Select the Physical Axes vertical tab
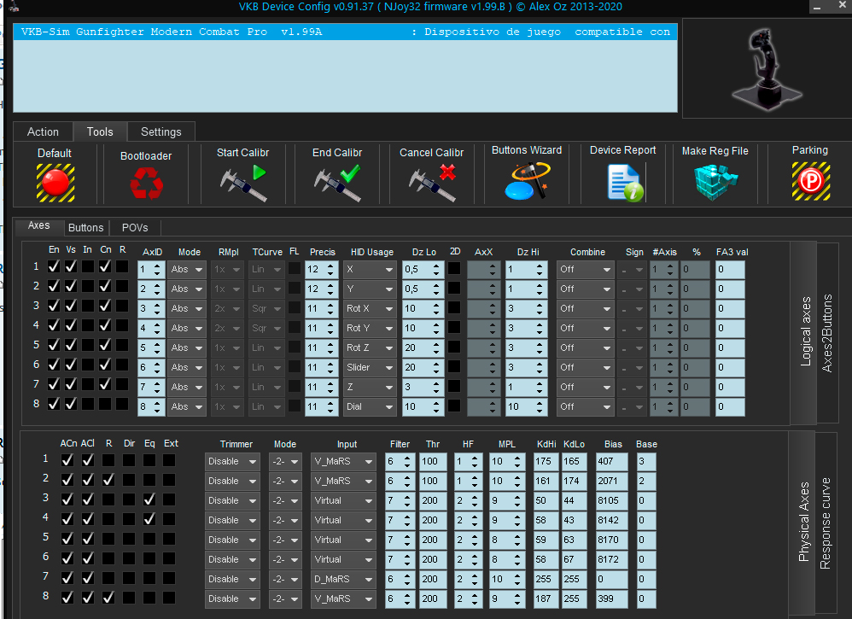Screen dimensions: 852x619 point(803,522)
